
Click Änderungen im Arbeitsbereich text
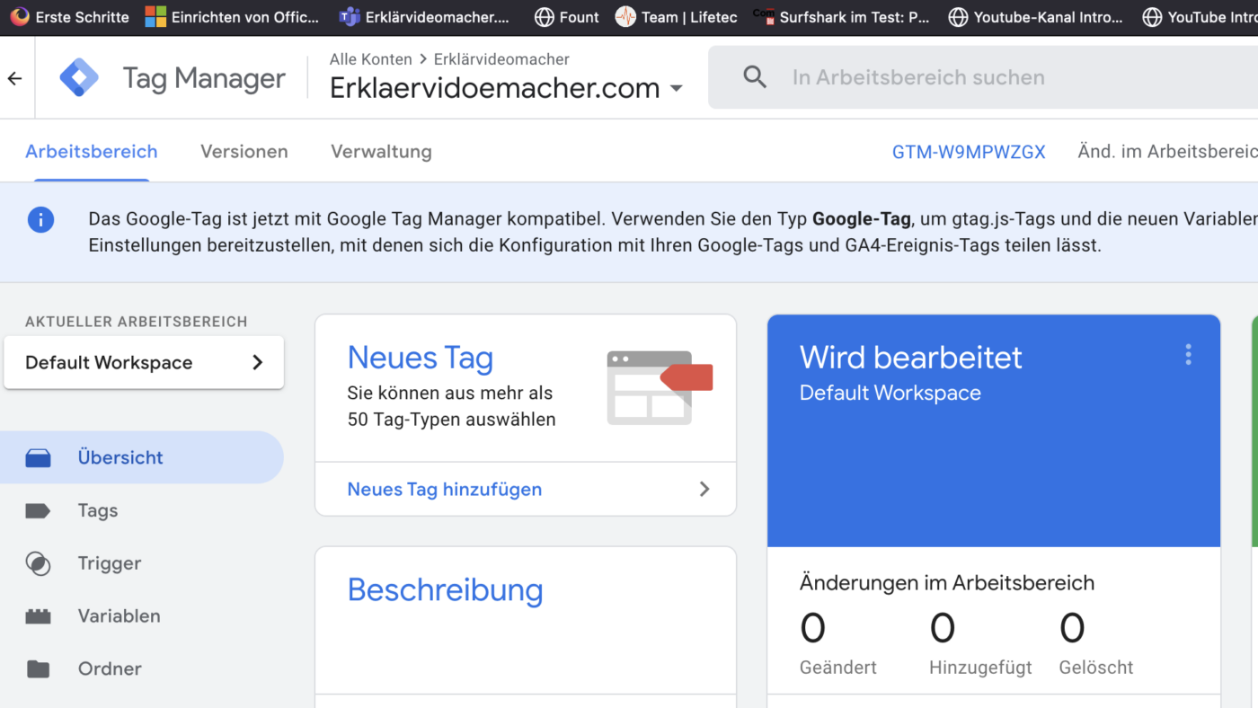click(947, 583)
